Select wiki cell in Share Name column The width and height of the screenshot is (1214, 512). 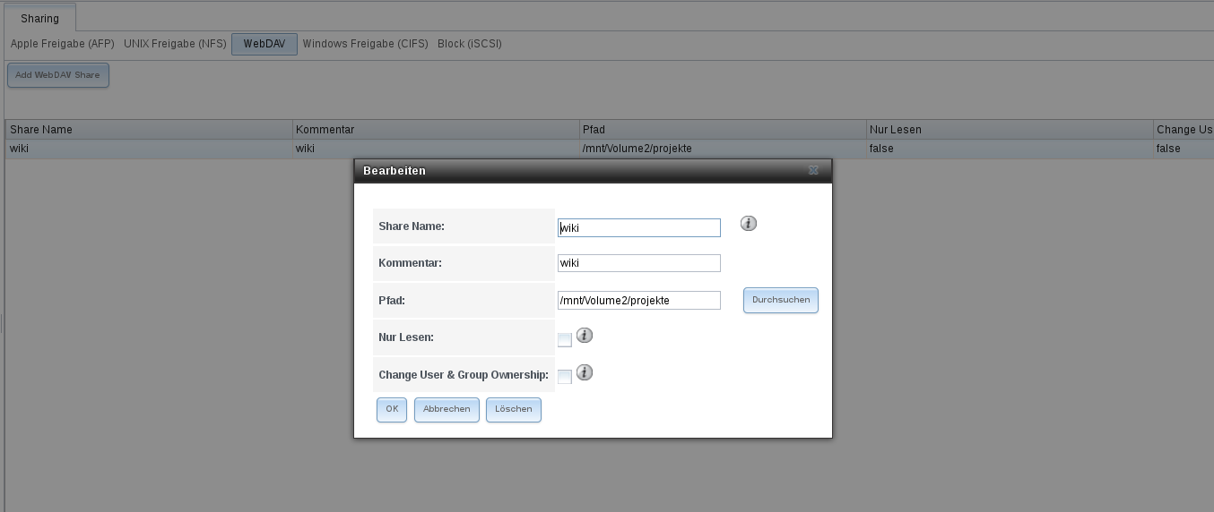coord(149,149)
